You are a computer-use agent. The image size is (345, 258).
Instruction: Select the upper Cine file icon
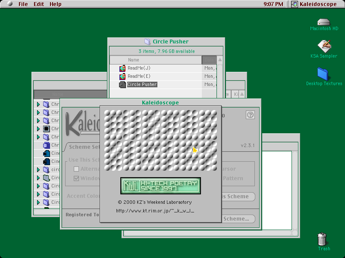(x=47, y=153)
